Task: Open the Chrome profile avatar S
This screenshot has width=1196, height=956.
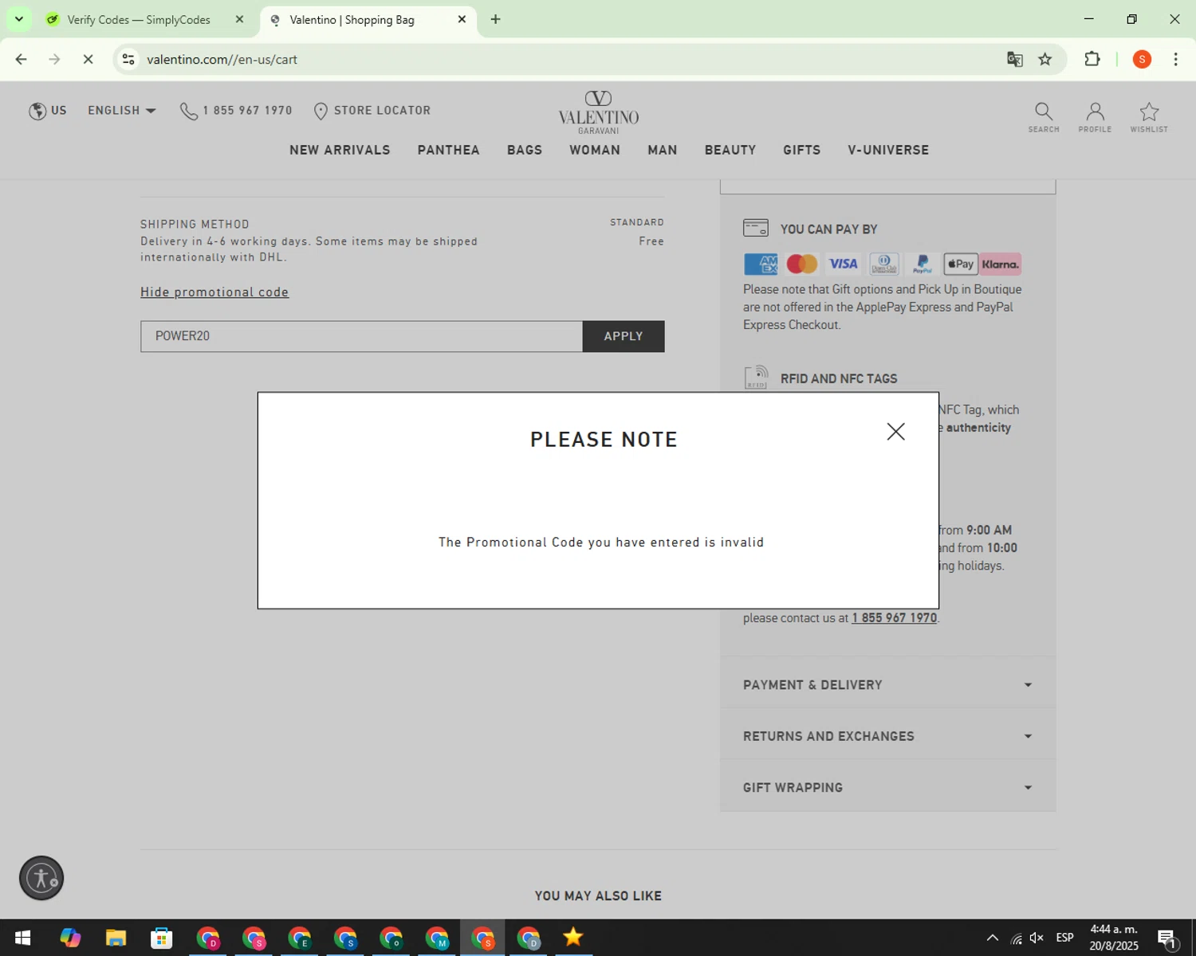Action: tap(1142, 59)
